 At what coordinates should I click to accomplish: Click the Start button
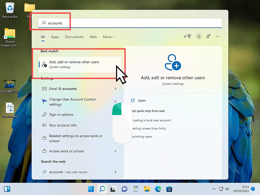[91, 189]
